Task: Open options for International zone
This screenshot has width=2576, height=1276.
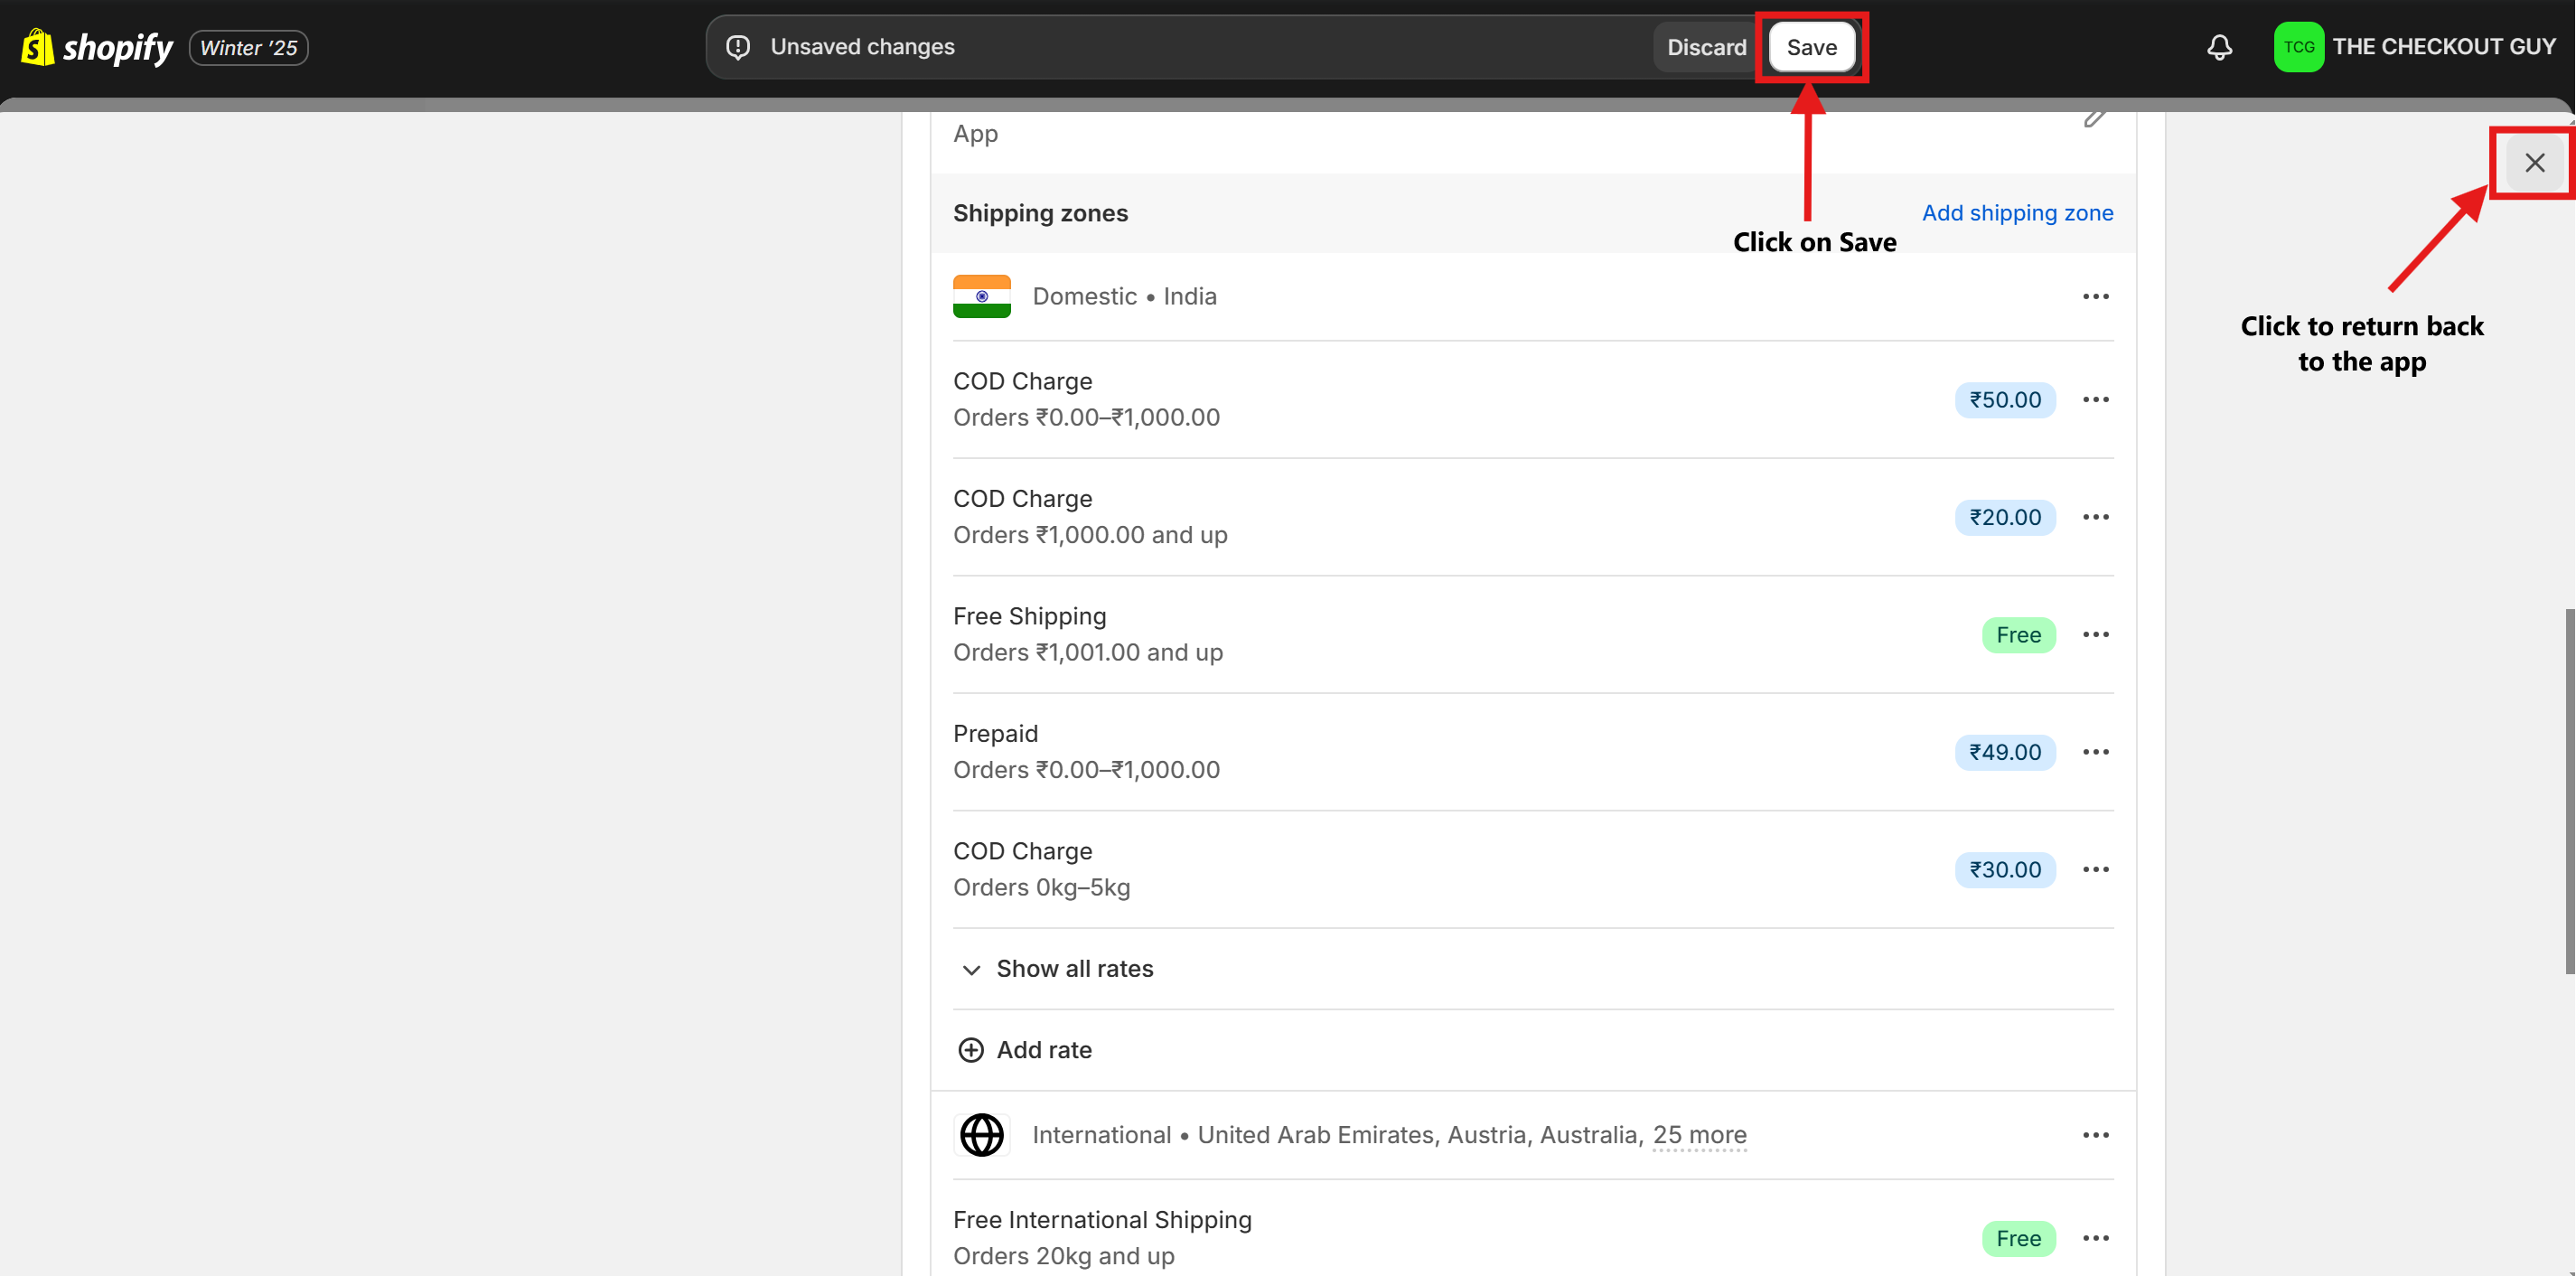Action: [x=2095, y=1135]
